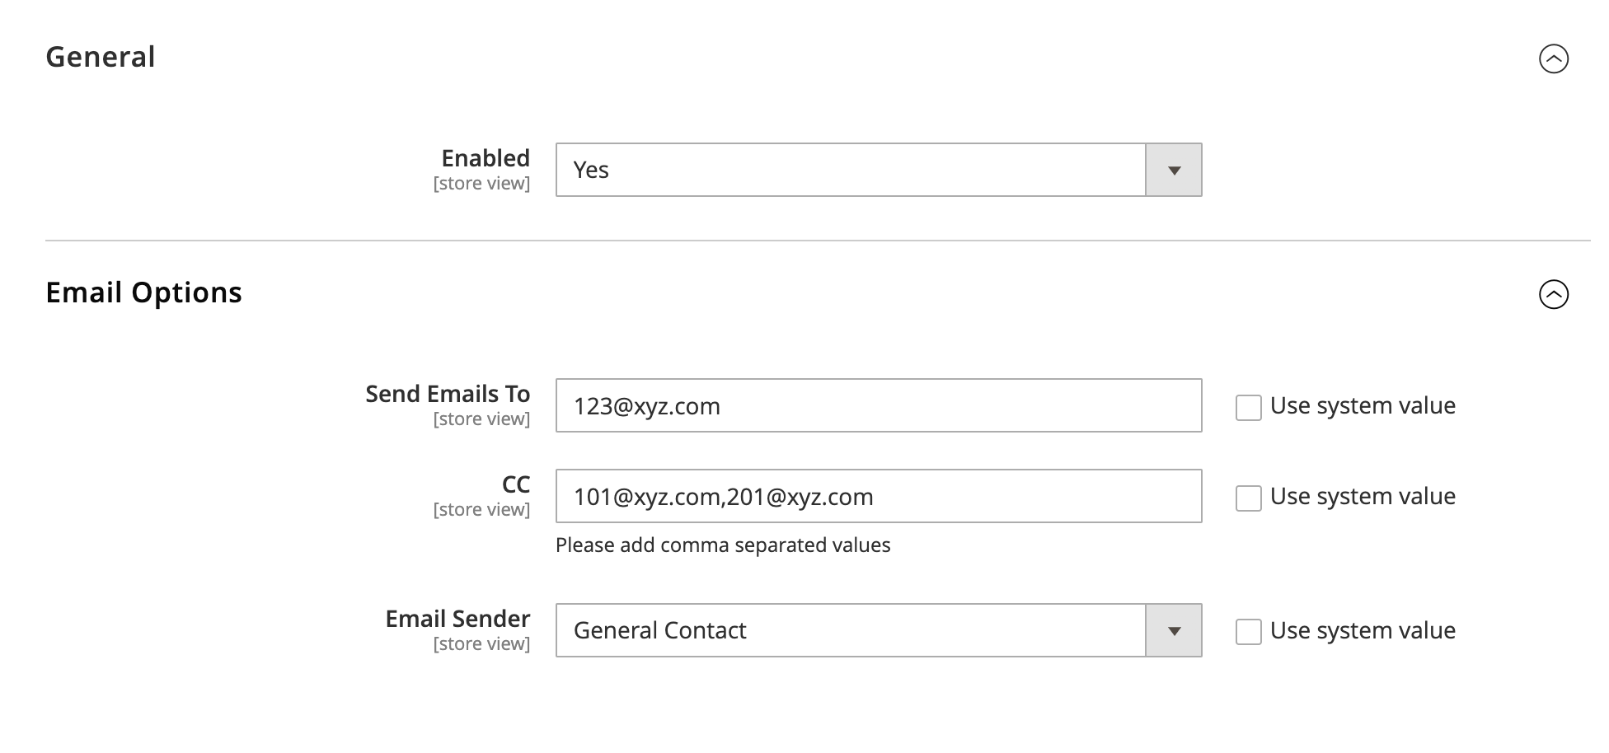Collapse the General section with its chevron icon

(1553, 58)
